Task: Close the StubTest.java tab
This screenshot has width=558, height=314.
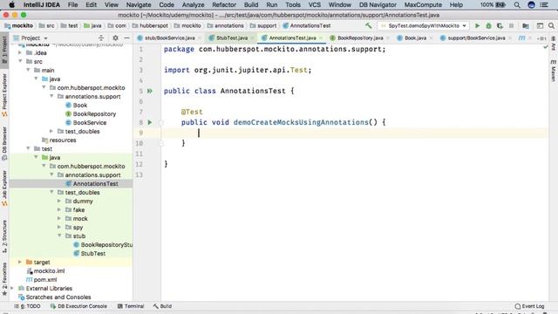Action: (252, 38)
